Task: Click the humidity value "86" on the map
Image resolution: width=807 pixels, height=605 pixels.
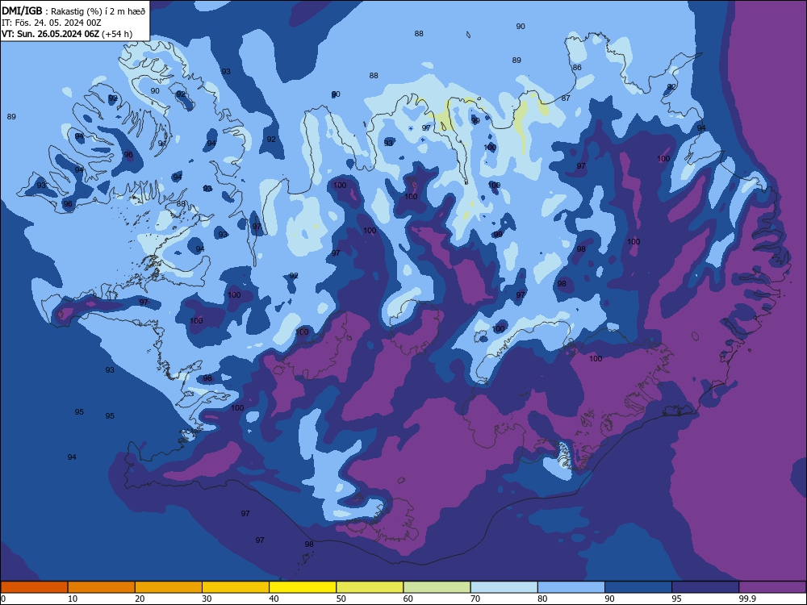Action: 577,68
